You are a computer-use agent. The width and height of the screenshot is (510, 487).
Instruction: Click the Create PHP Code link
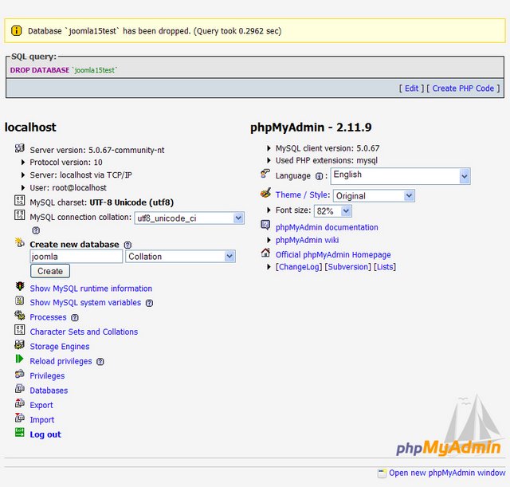coord(463,88)
